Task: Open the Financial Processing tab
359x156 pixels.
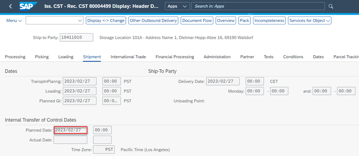Action: (x=175, y=57)
